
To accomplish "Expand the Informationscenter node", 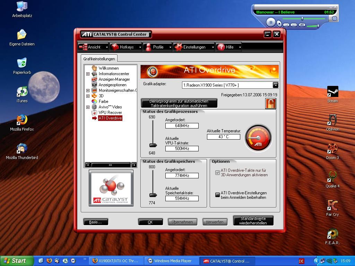I will point(88,74).
